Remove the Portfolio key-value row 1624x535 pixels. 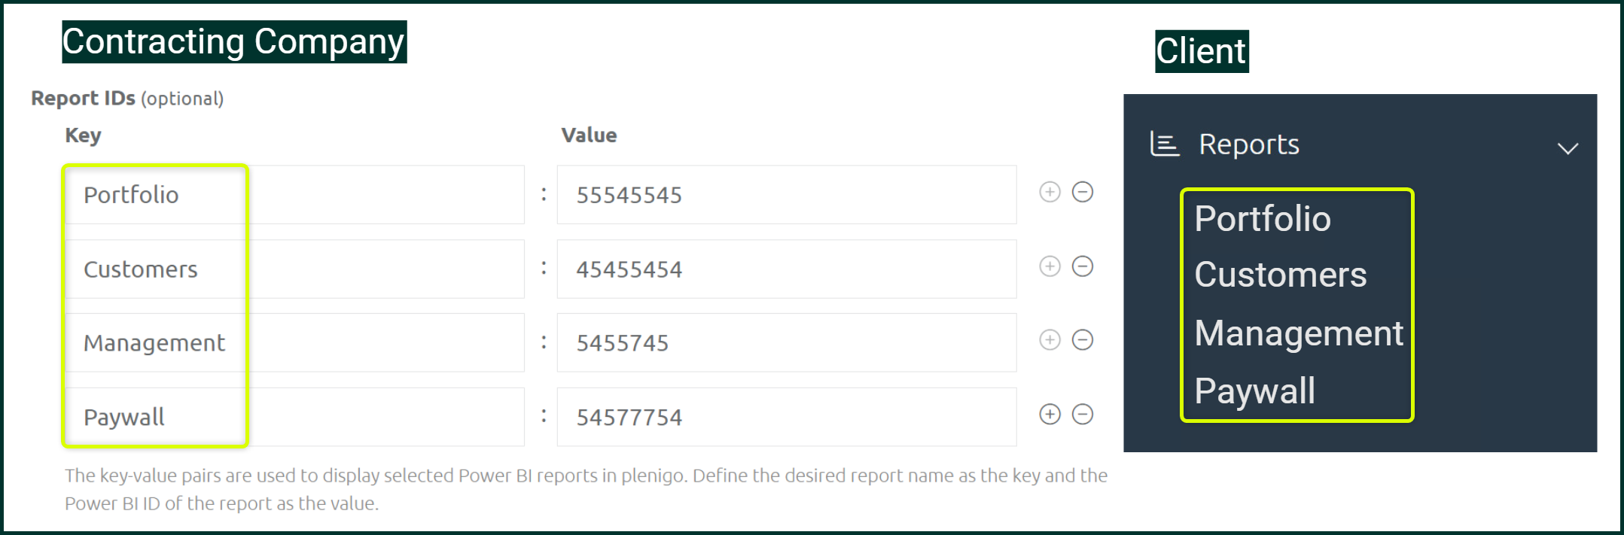[1083, 192]
